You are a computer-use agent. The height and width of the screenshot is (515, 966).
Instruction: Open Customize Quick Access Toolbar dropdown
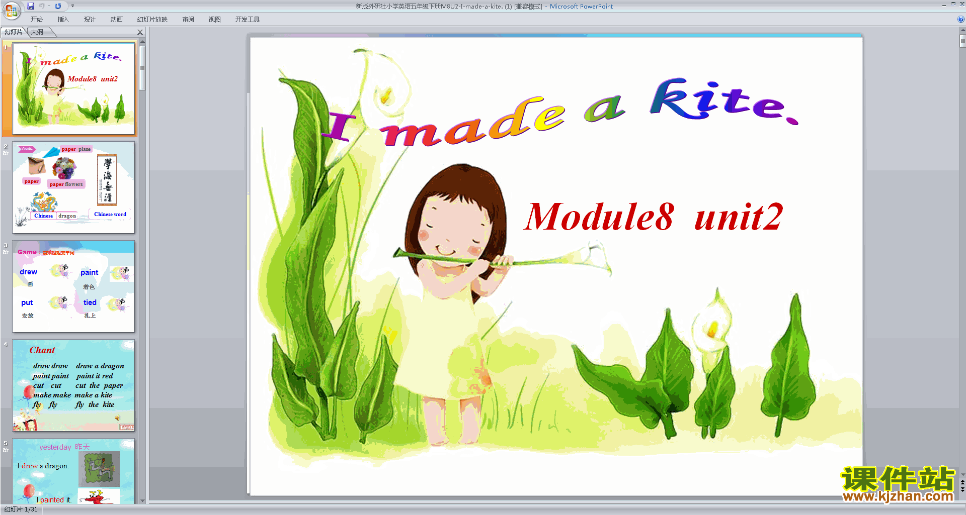72,6
